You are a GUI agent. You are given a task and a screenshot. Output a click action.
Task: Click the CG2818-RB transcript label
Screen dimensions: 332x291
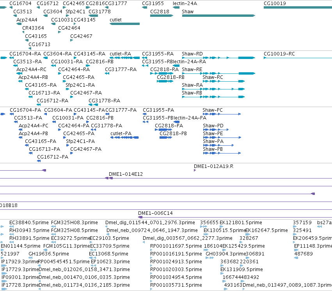(x=170, y=77)
